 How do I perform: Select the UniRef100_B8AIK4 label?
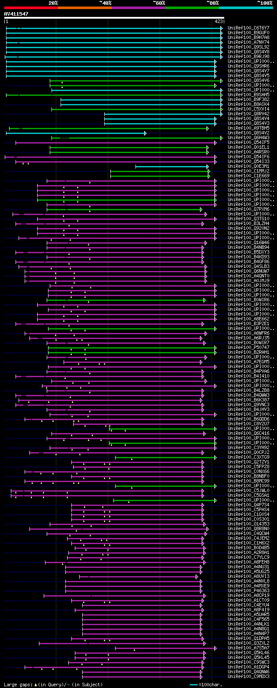[248, 104]
